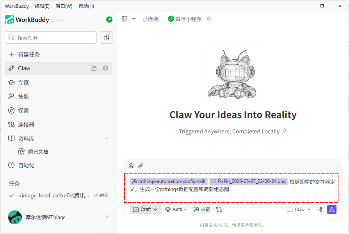Click the paperclip attachment icon
The width and height of the screenshot is (349, 234).
click(141, 166)
